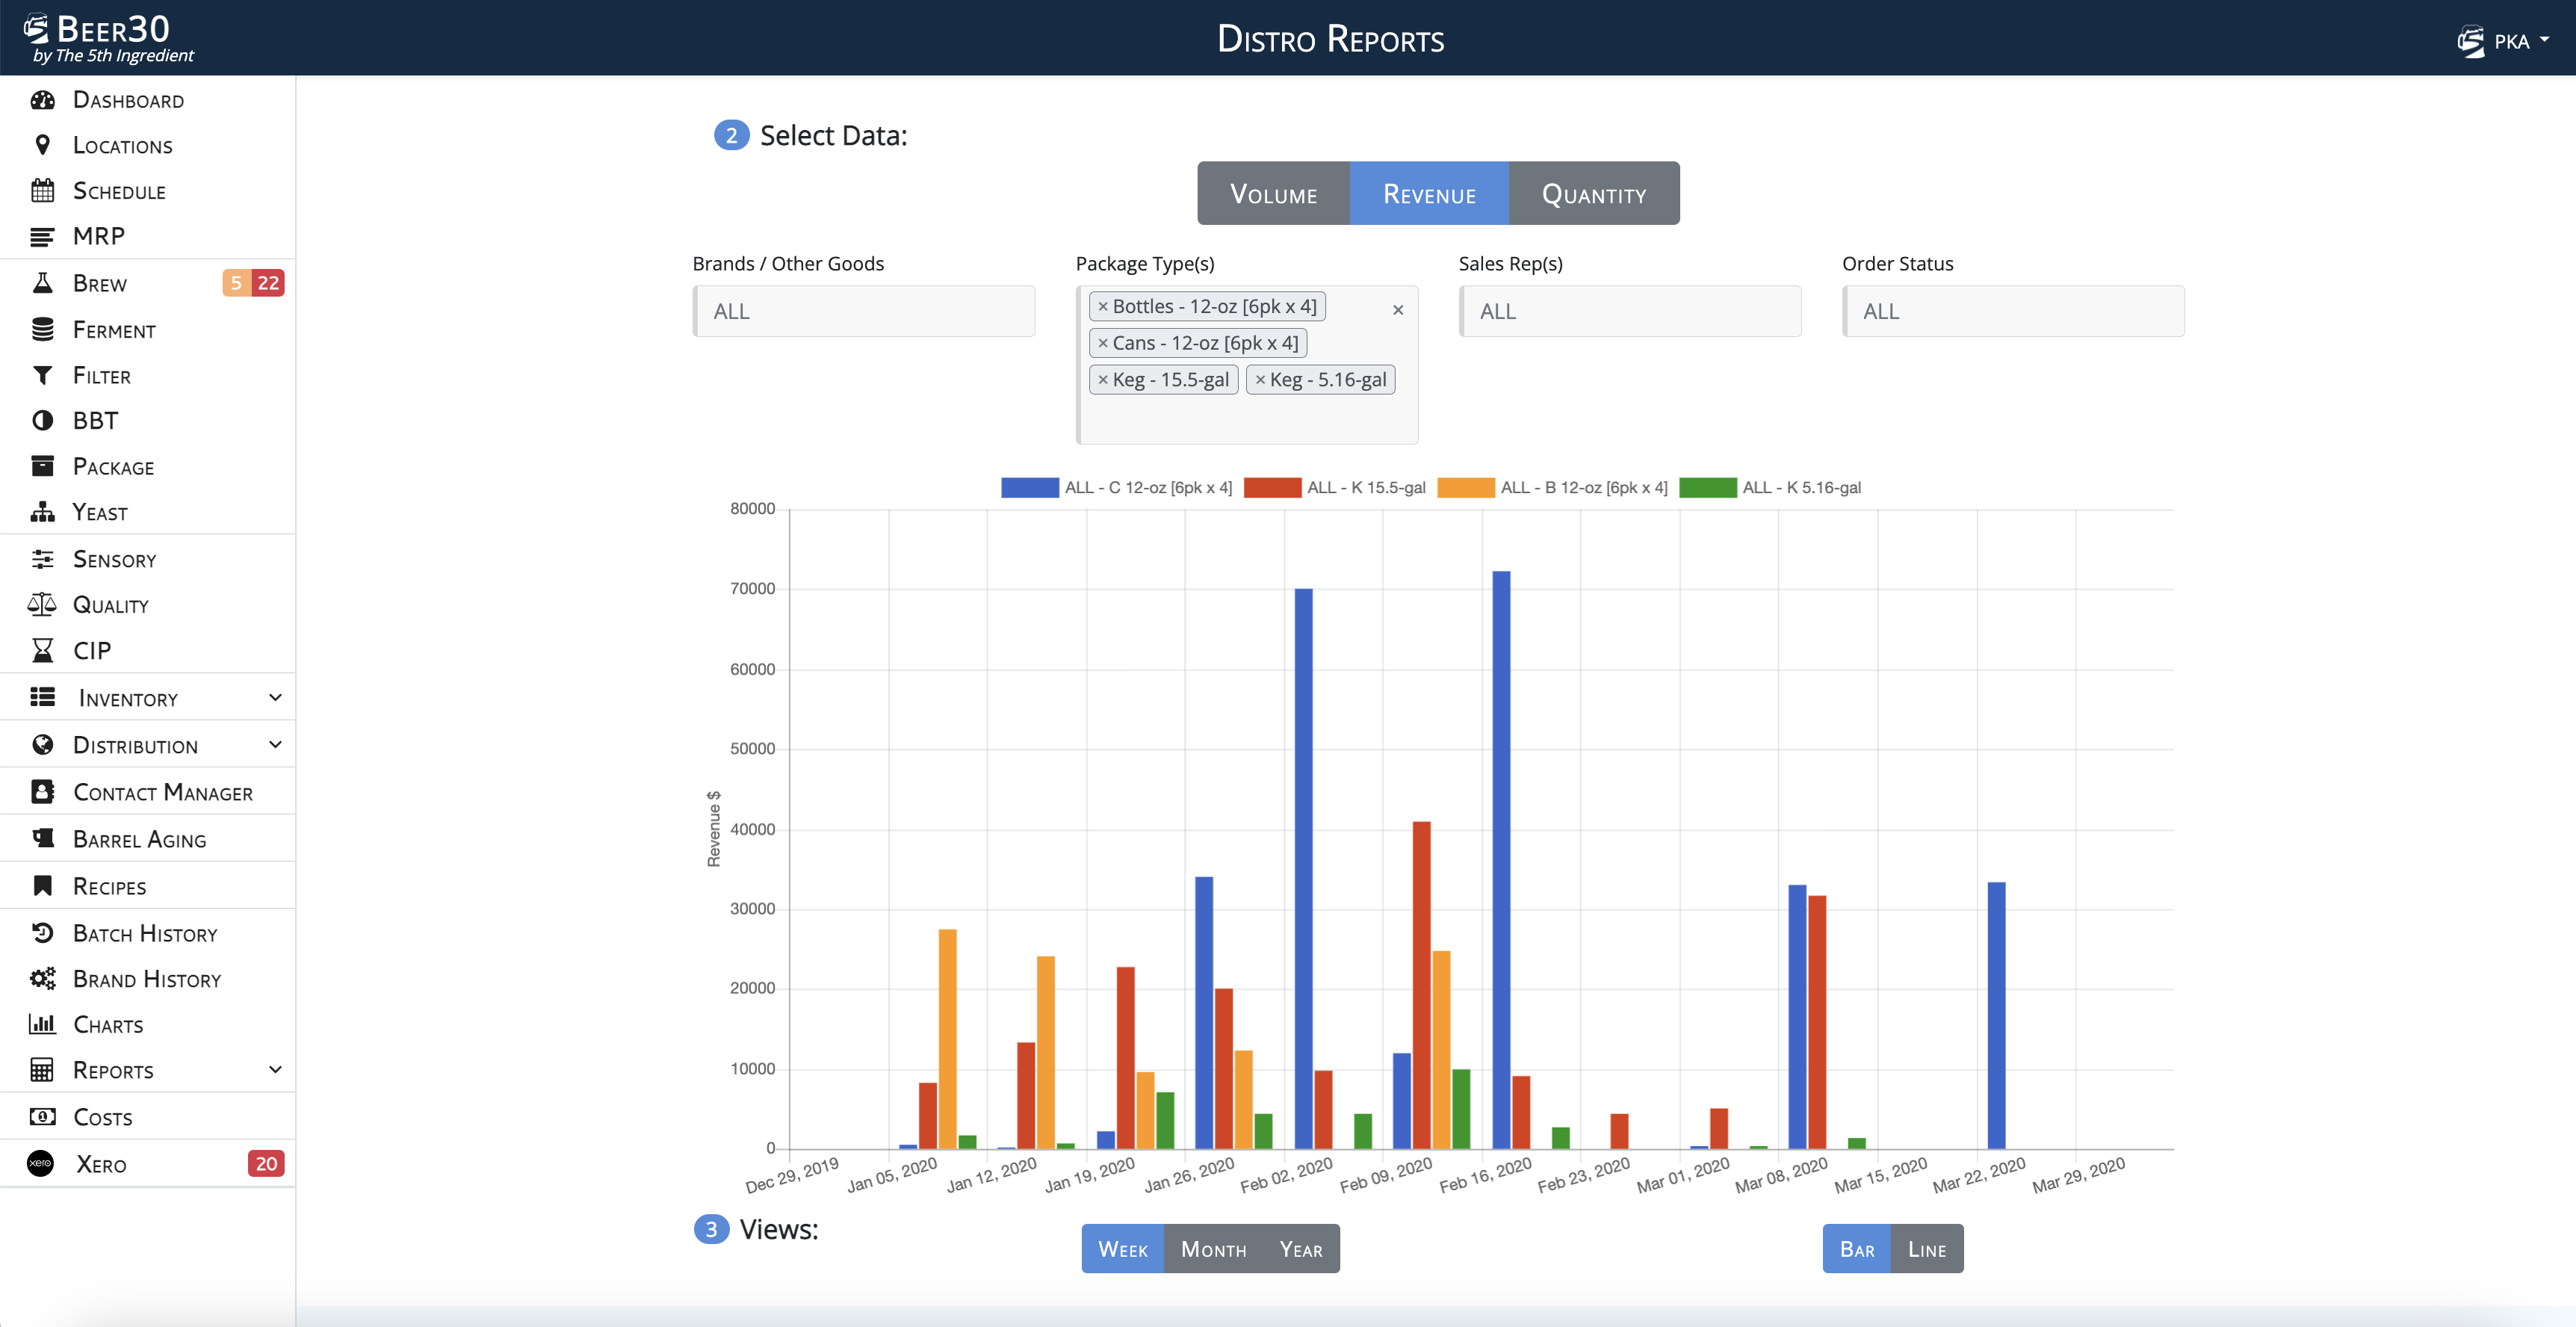Click the CIP hourglass icon
The image size is (2576, 1327).
pos(42,651)
